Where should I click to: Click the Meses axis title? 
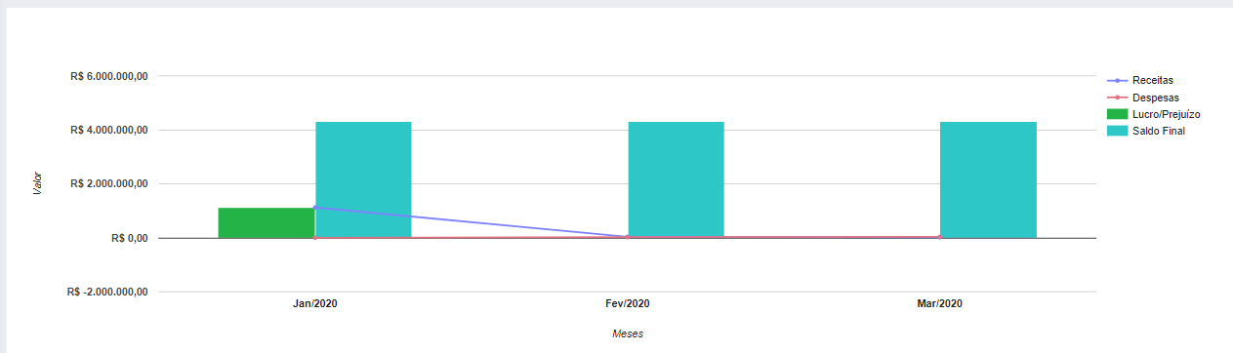tap(628, 333)
